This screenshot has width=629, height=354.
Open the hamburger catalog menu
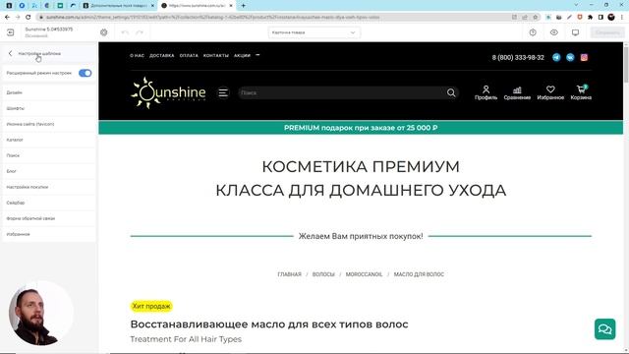pyautogui.click(x=223, y=93)
